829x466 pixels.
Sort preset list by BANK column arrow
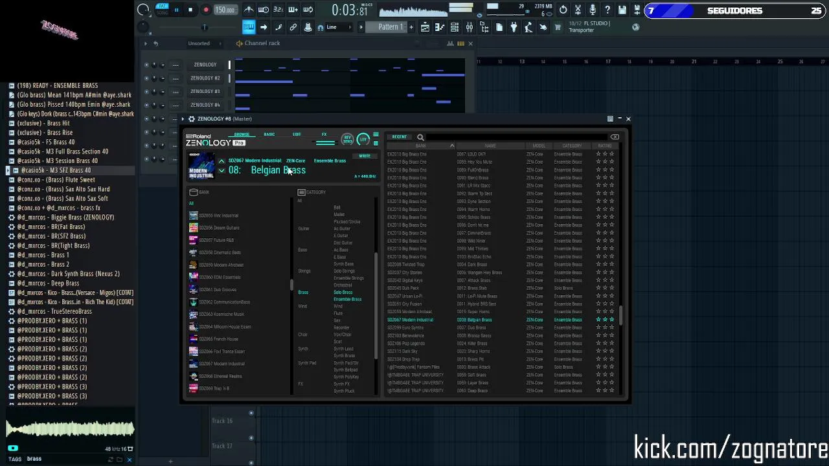coord(452,146)
